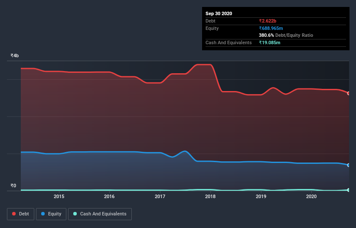Click the 2017 x-axis label

(160, 196)
